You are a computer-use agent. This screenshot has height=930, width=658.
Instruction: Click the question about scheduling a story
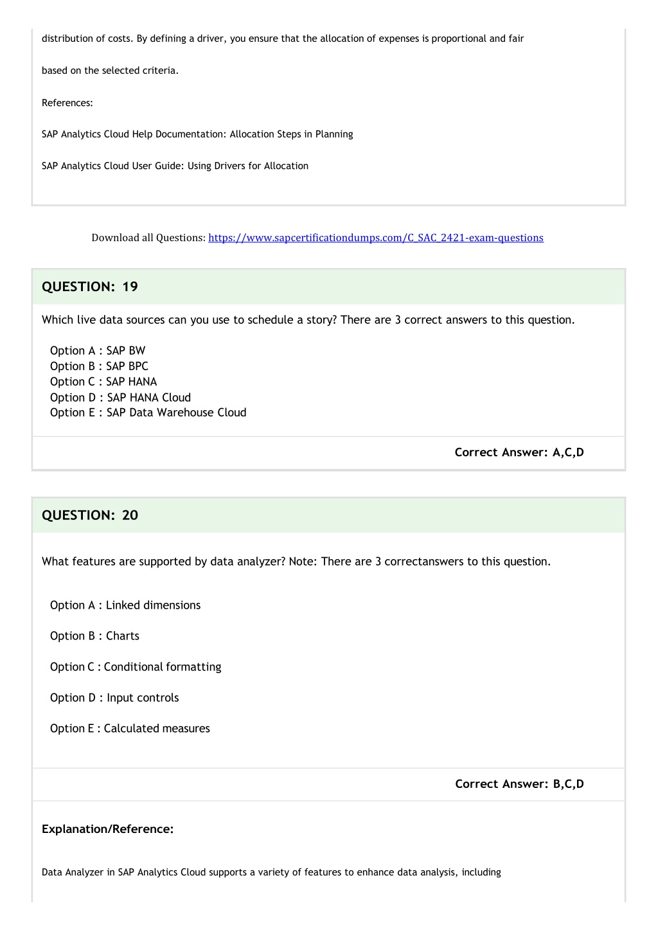[308, 320]
